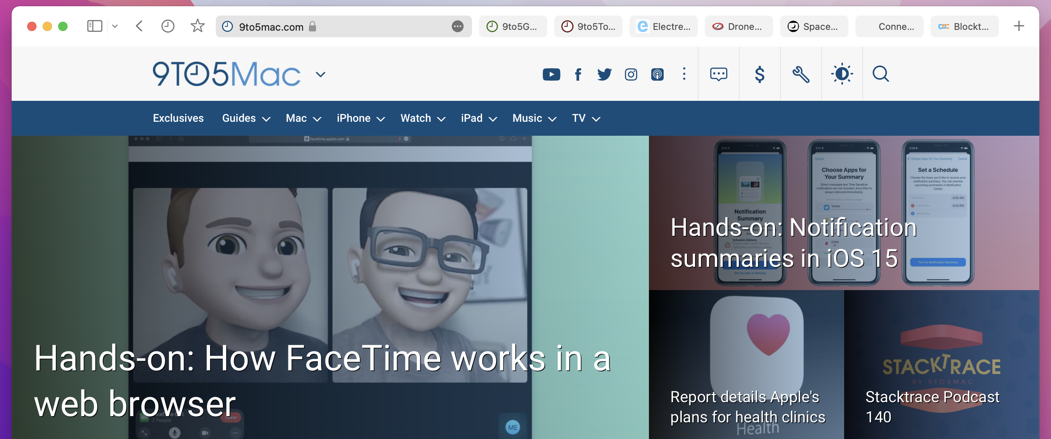The height and width of the screenshot is (439, 1051).
Task: Open Stacktrace Podcast 140 thumbnail
Action: pyautogui.click(x=941, y=365)
